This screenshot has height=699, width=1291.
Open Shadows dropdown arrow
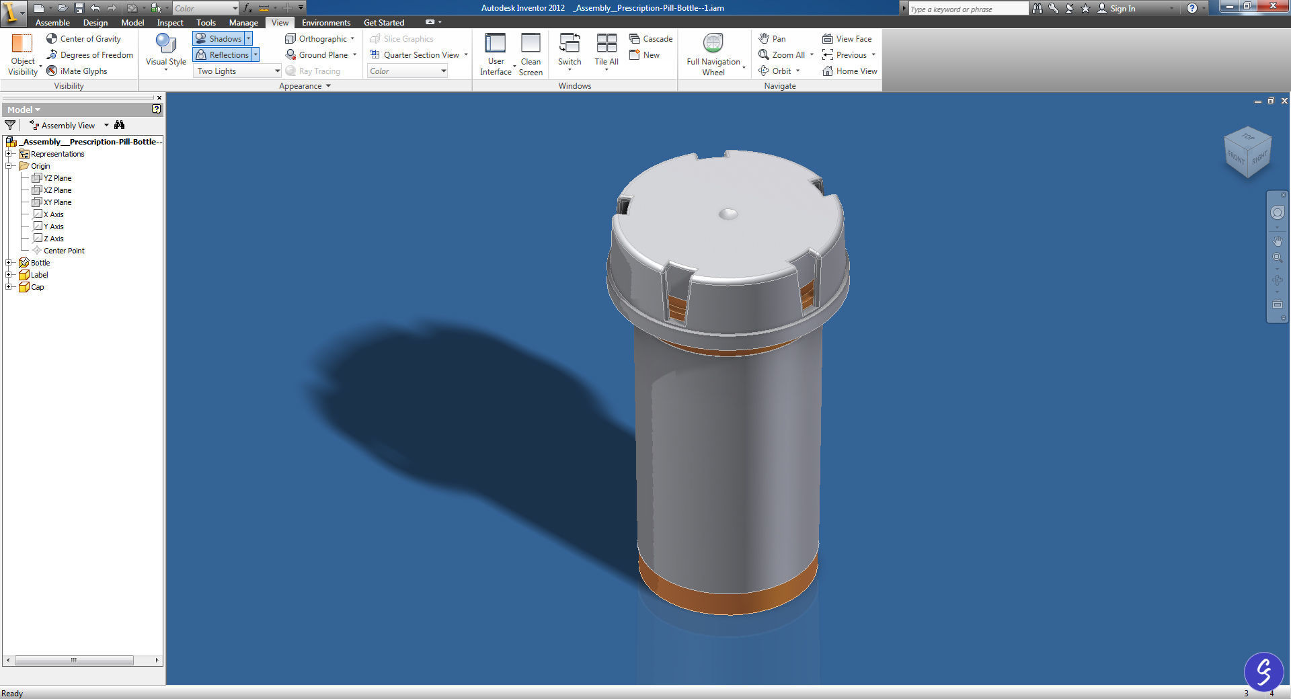(248, 39)
